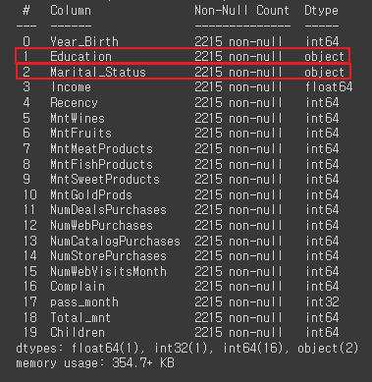Image resolution: width=372 pixels, height=382 pixels.
Task: Click the 'NumWebVisitsMonth' column name
Action: pos(108,272)
